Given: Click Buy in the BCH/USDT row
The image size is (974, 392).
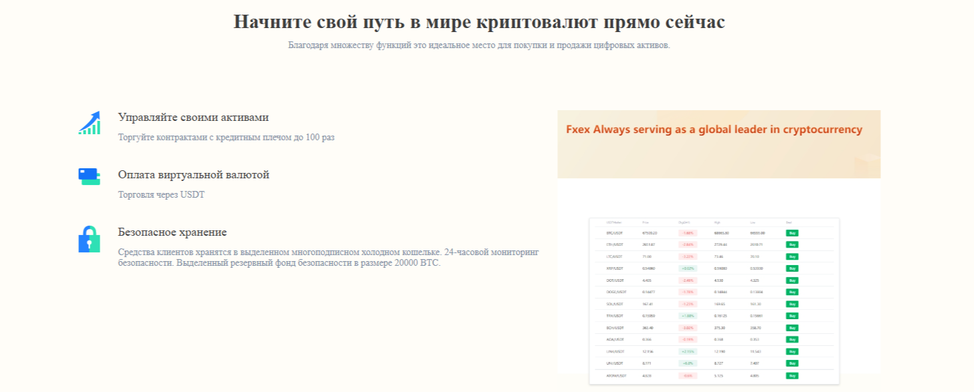Looking at the screenshot, I should click(792, 328).
